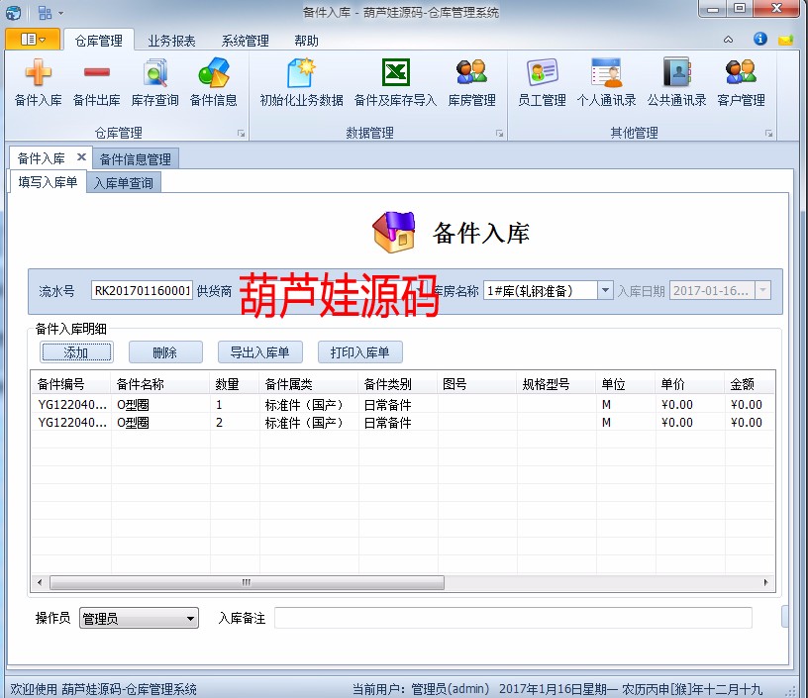Click the 备件编号 column header
The image size is (808, 698).
(71, 384)
